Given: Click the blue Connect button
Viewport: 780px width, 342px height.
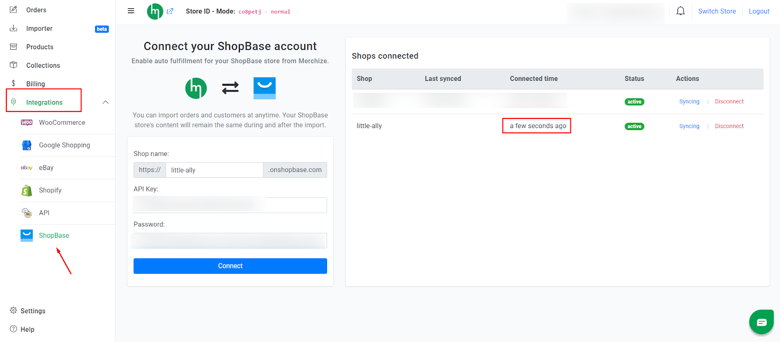Looking at the screenshot, I should [x=230, y=266].
